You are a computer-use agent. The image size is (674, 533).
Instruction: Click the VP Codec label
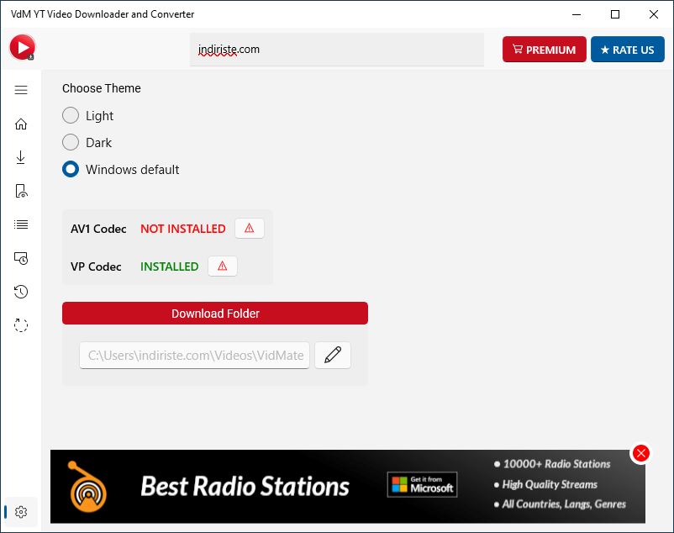[96, 266]
